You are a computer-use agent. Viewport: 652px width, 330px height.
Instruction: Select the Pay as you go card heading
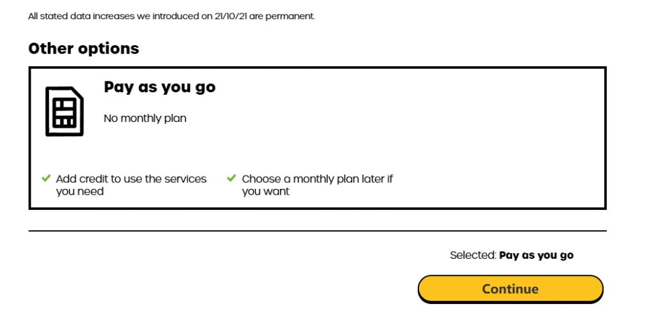[160, 87]
